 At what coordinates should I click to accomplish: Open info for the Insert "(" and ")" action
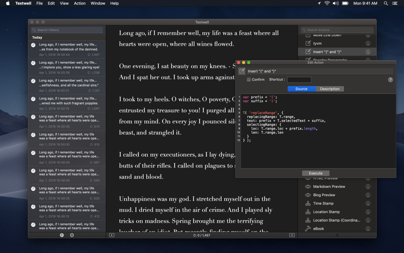[x=368, y=52]
